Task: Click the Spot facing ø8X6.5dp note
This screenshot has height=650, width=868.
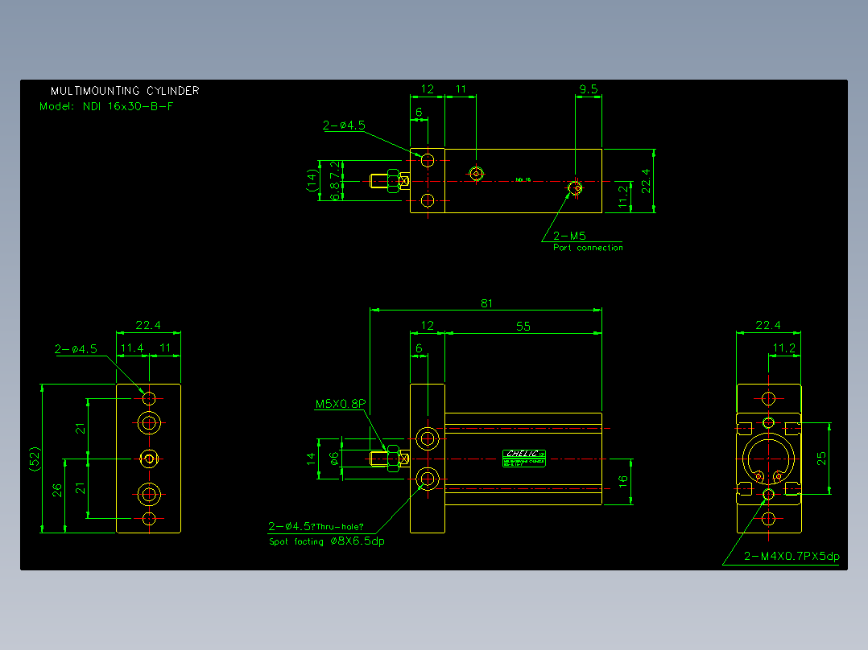Action: point(327,541)
